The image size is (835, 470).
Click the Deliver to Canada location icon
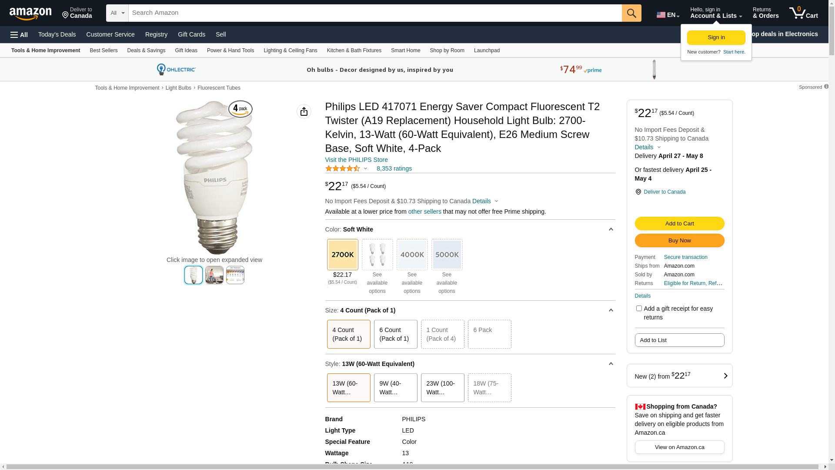click(x=638, y=192)
